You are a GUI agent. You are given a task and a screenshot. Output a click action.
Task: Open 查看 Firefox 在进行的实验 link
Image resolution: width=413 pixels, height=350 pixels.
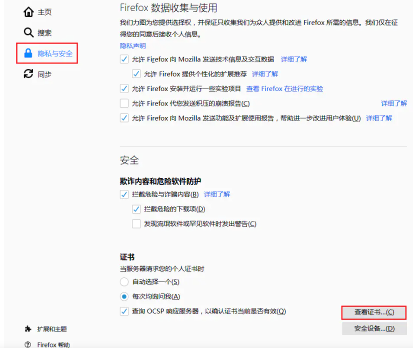[284, 89]
